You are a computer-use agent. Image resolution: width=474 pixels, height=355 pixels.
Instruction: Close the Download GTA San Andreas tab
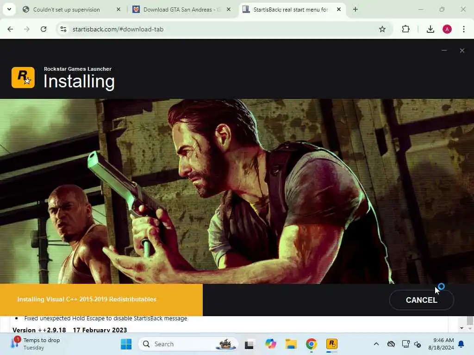[x=229, y=9]
